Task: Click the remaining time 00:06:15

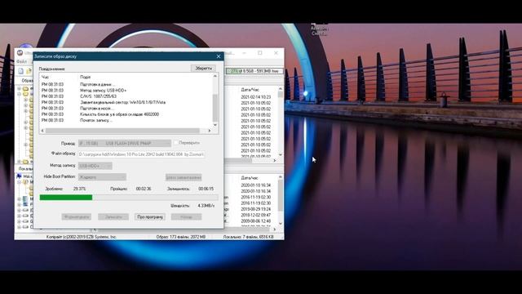Action: [x=206, y=189]
